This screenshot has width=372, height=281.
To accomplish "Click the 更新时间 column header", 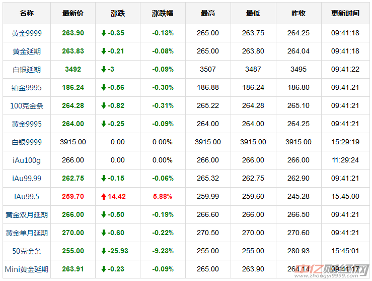I will pyautogui.click(x=345, y=14).
